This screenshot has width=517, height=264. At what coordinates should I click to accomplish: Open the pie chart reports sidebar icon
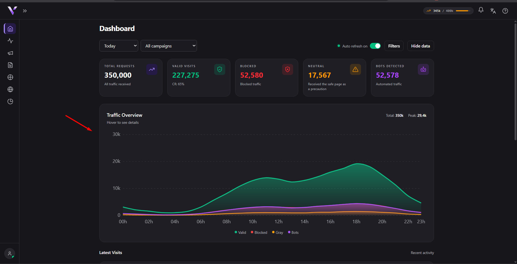coord(10,101)
